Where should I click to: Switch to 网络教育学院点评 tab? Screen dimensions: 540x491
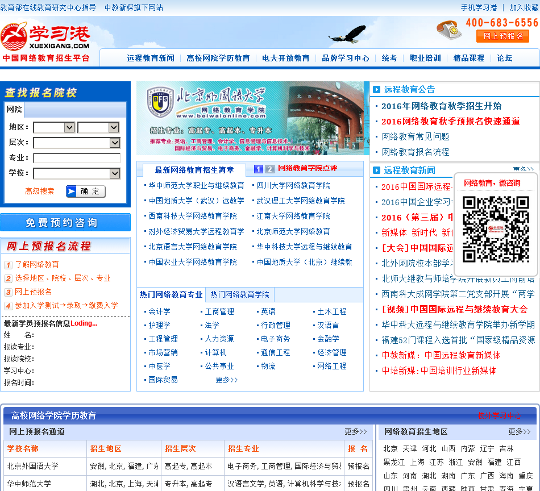pyautogui.click(x=307, y=168)
